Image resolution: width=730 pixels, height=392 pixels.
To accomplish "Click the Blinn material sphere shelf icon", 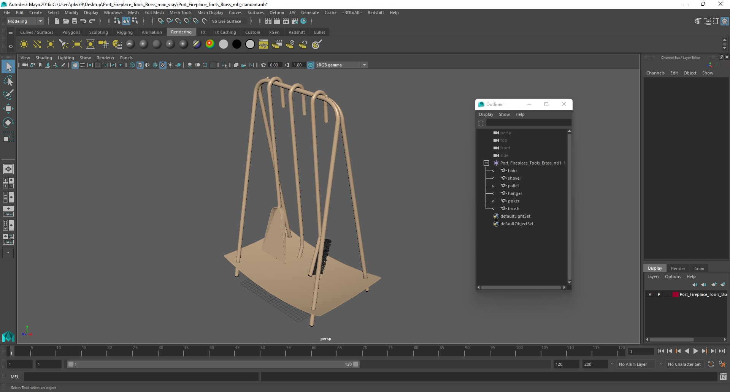I will pos(143,44).
